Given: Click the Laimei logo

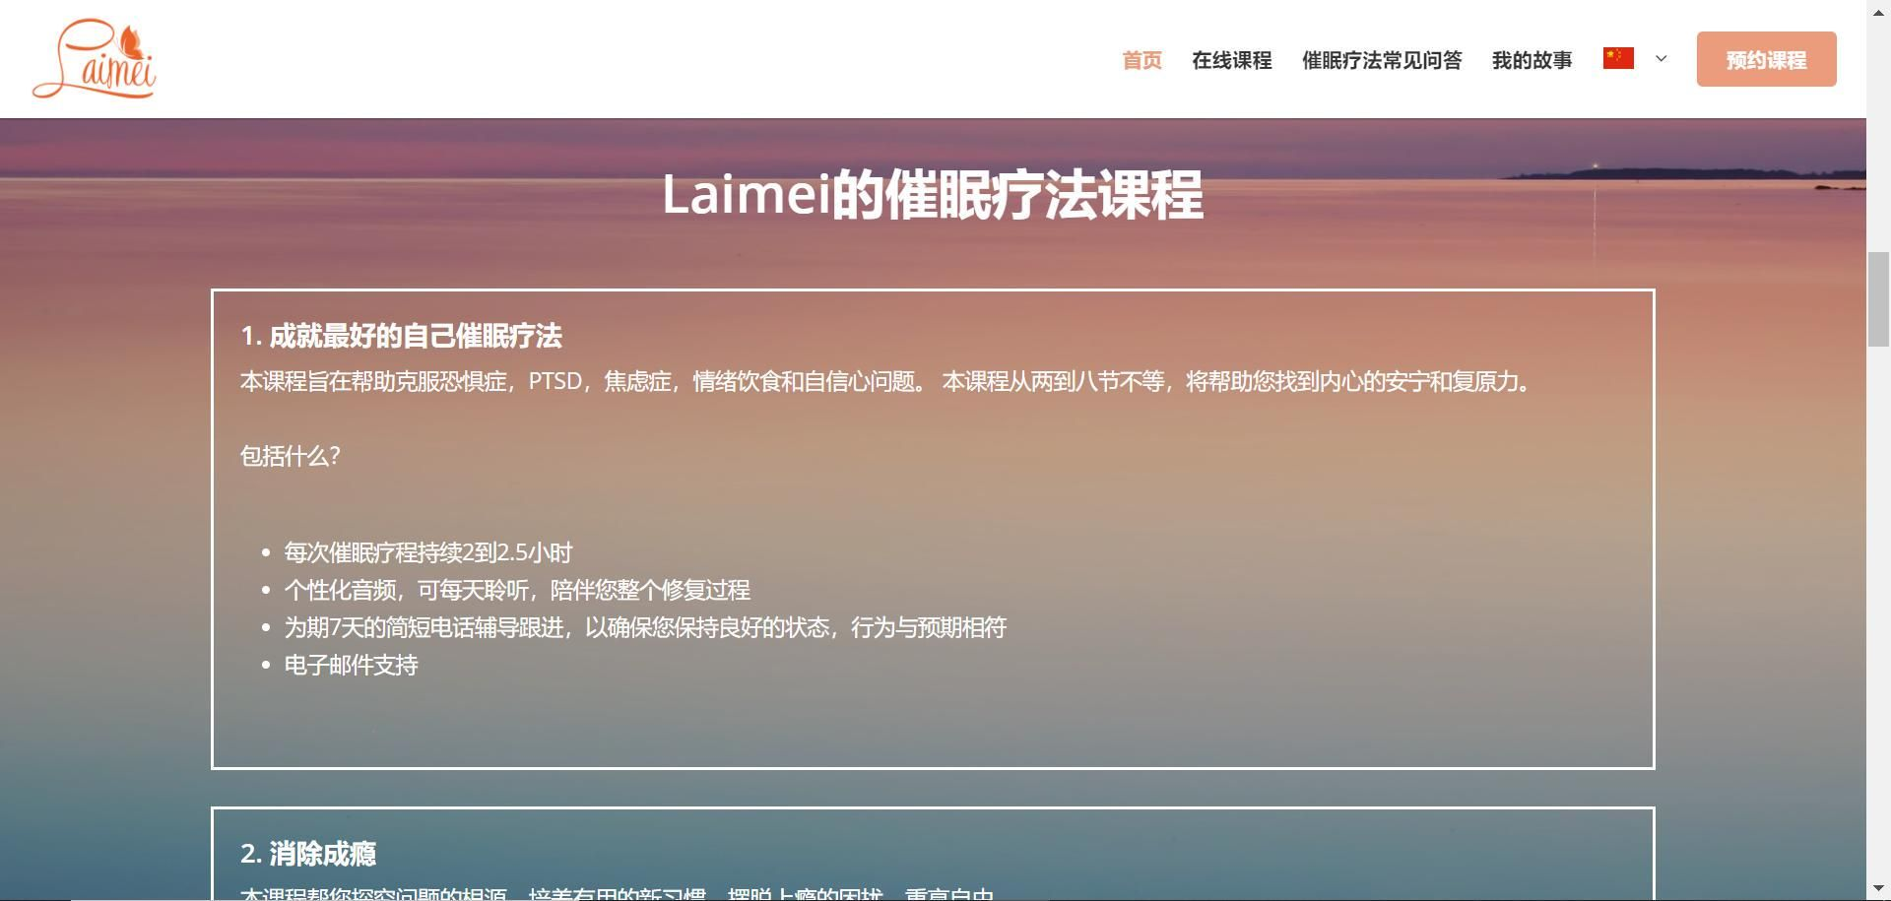Looking at the screenshot, I should 94,59.
